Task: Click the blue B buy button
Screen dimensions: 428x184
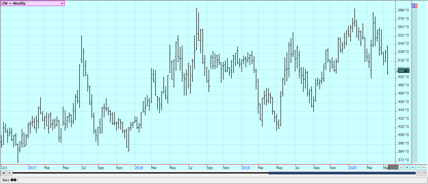Action: tap(413, 6)
